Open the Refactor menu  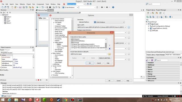point(22,4)
